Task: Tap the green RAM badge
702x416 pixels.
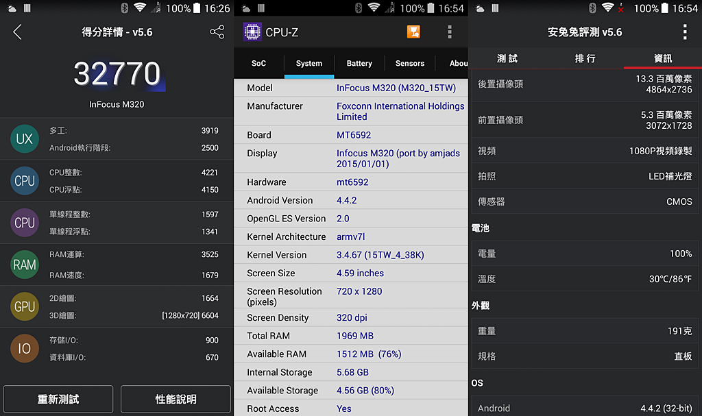Action: [25, 265]
